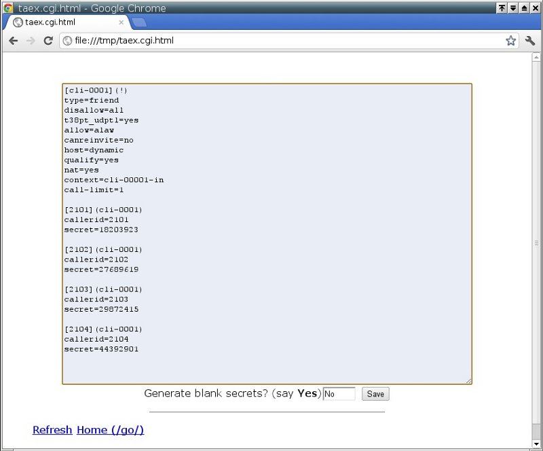Click the browser Forward arrow
This screenshot has height=451, width=543.
[31, 41]
